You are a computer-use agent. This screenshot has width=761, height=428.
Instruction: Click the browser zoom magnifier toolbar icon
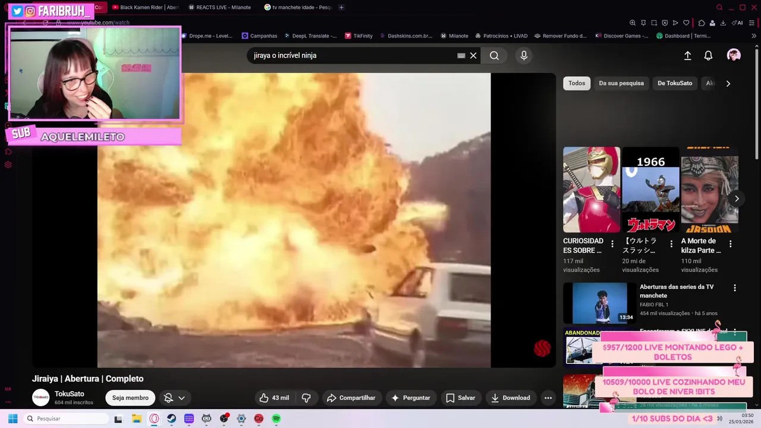633,23
